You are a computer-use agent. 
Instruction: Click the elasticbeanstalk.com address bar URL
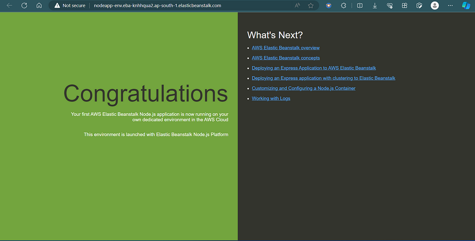pyautogui.click(x=158, y=6)
